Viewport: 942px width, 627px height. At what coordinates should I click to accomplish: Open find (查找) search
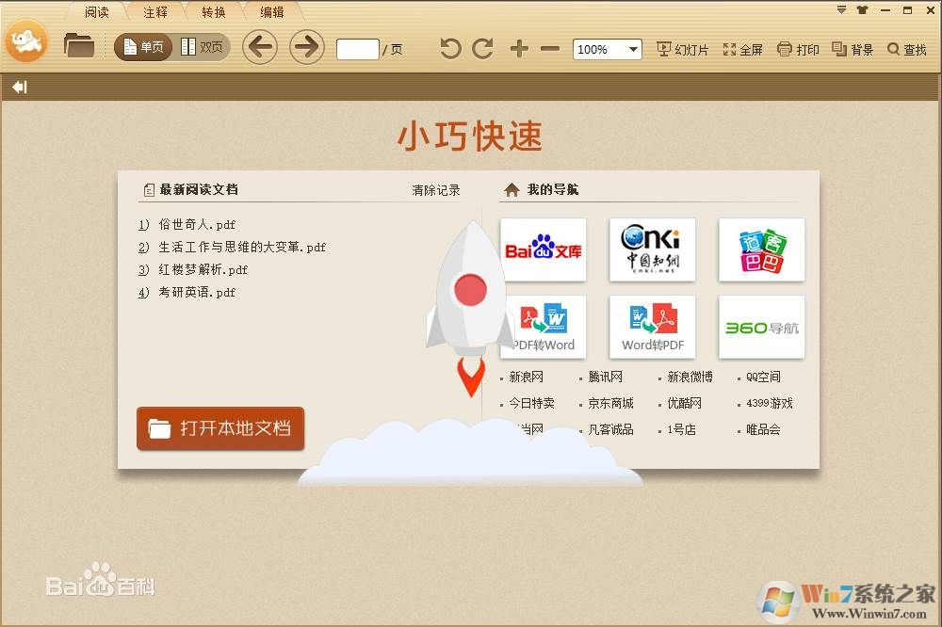tap(904, 49)
